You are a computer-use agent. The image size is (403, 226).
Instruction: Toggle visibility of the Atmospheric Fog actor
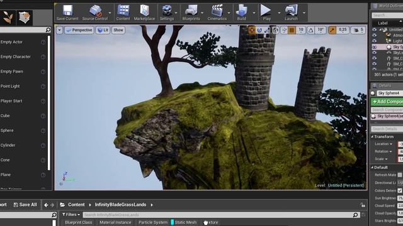click(375, 35)
